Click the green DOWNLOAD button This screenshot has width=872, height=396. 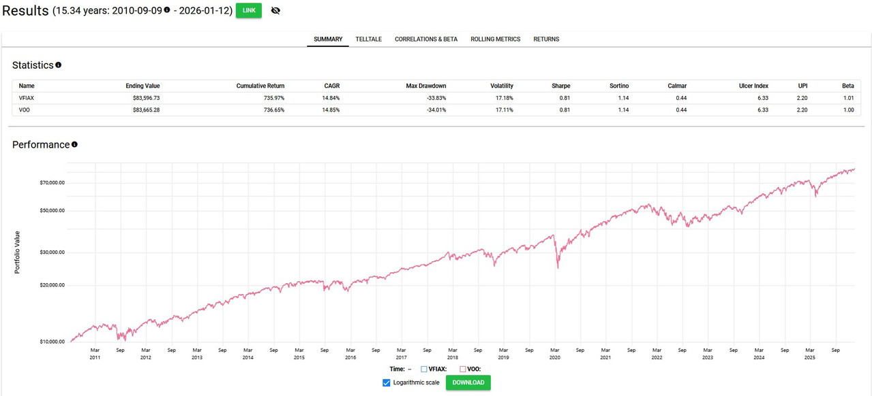[x=468, y=382]
